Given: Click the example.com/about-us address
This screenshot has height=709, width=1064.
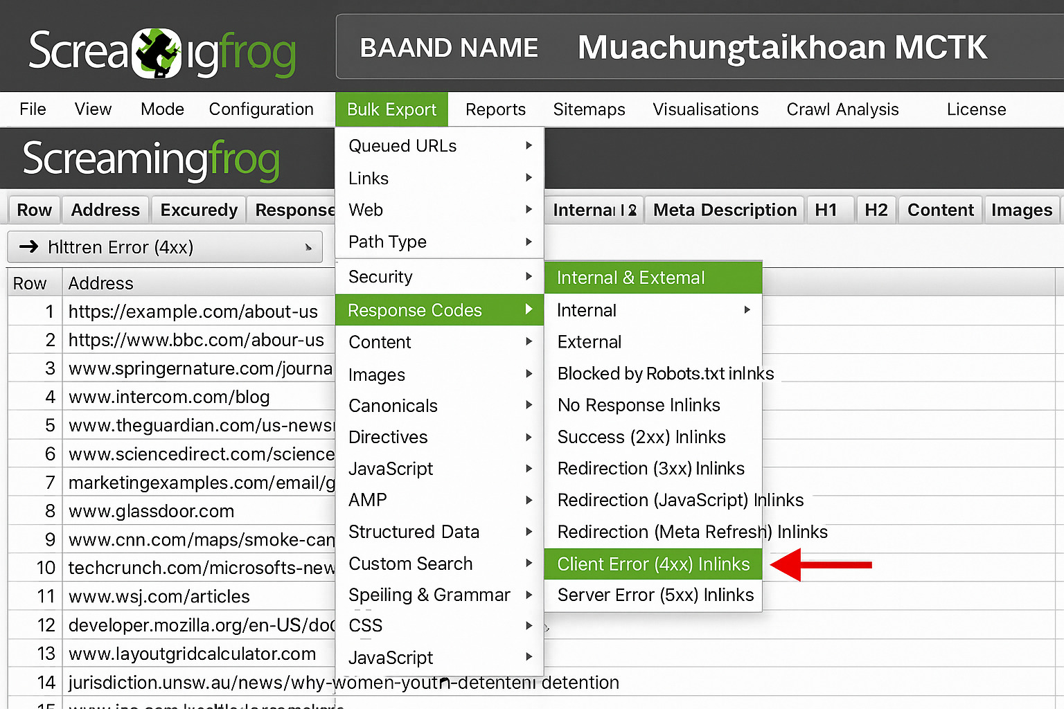Looking at the screenshot, I should [193, 312].
